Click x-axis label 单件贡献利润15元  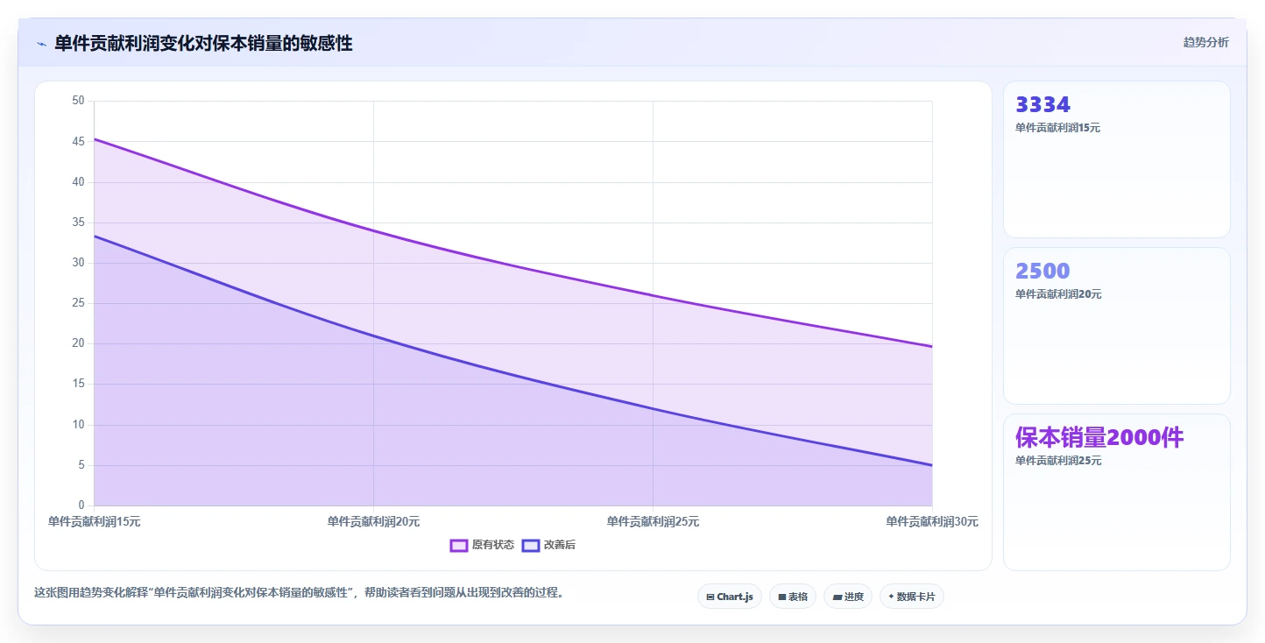pos(95,521)
